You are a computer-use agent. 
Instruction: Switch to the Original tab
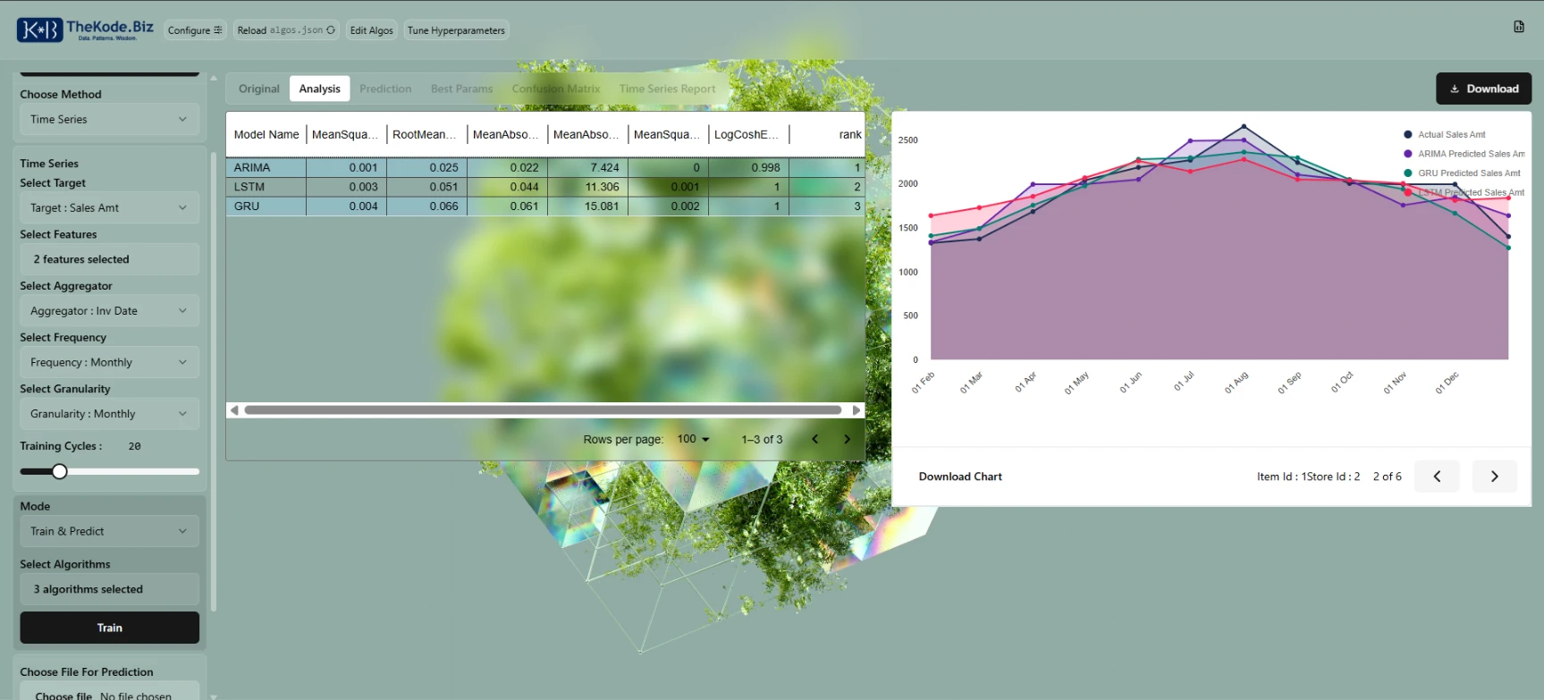tap(258, 89)
